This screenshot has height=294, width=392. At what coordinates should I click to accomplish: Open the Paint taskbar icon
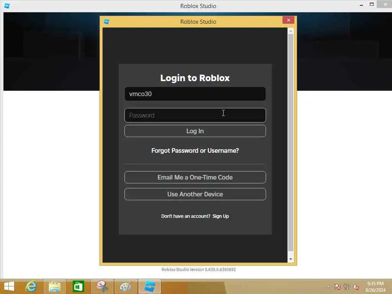(x=126, y=286)
